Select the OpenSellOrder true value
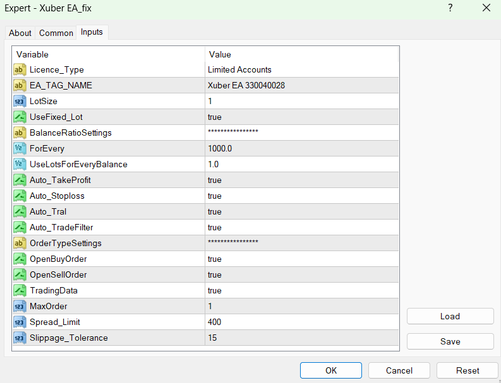 (x=302, y=274)
